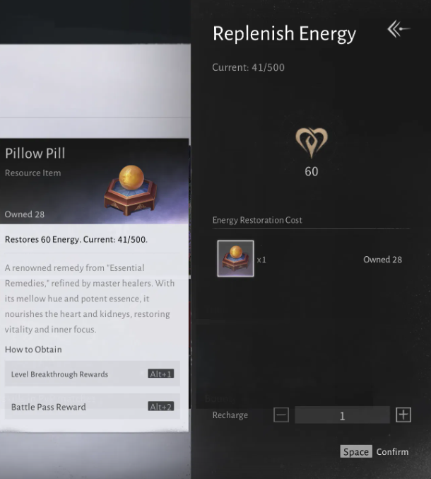
Task: Click the "Recharge" label
Action: pos(230,415)
